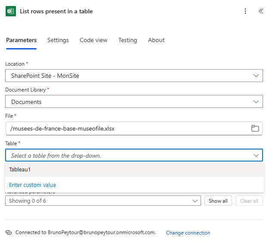
Task: Click the Table field's chevron arrow
Action: click(256, 155)
